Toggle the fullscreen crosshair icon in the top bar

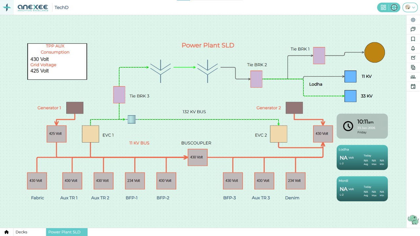pyautogui.click(x=394, y=7)
